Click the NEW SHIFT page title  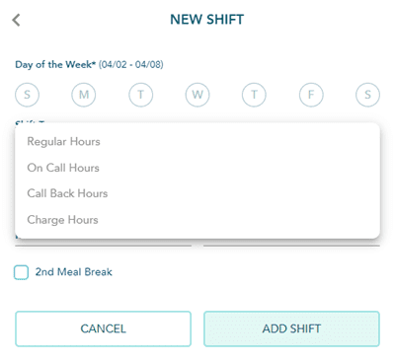pyautogui.click(x=207, y=20)
